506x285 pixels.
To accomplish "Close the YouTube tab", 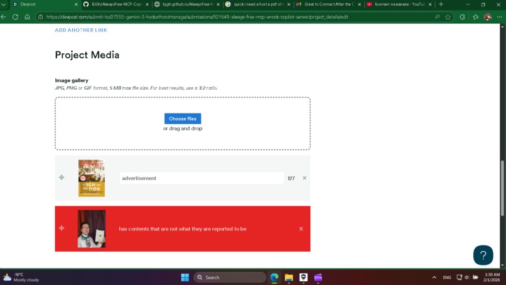I will click(x=430, y=4).
